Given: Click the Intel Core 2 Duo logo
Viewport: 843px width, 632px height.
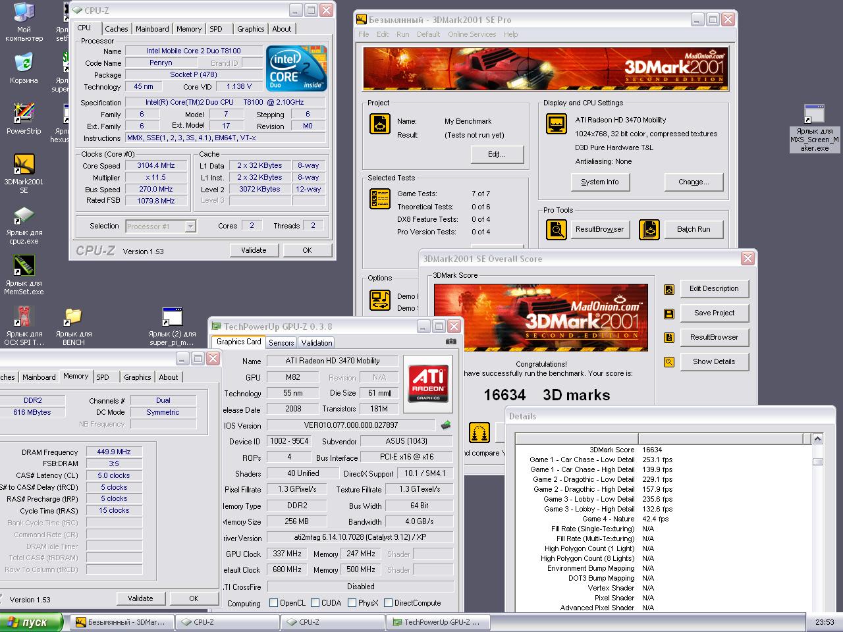Looking at the screenshot, I should pyautogui.click(x=296, y=68).
